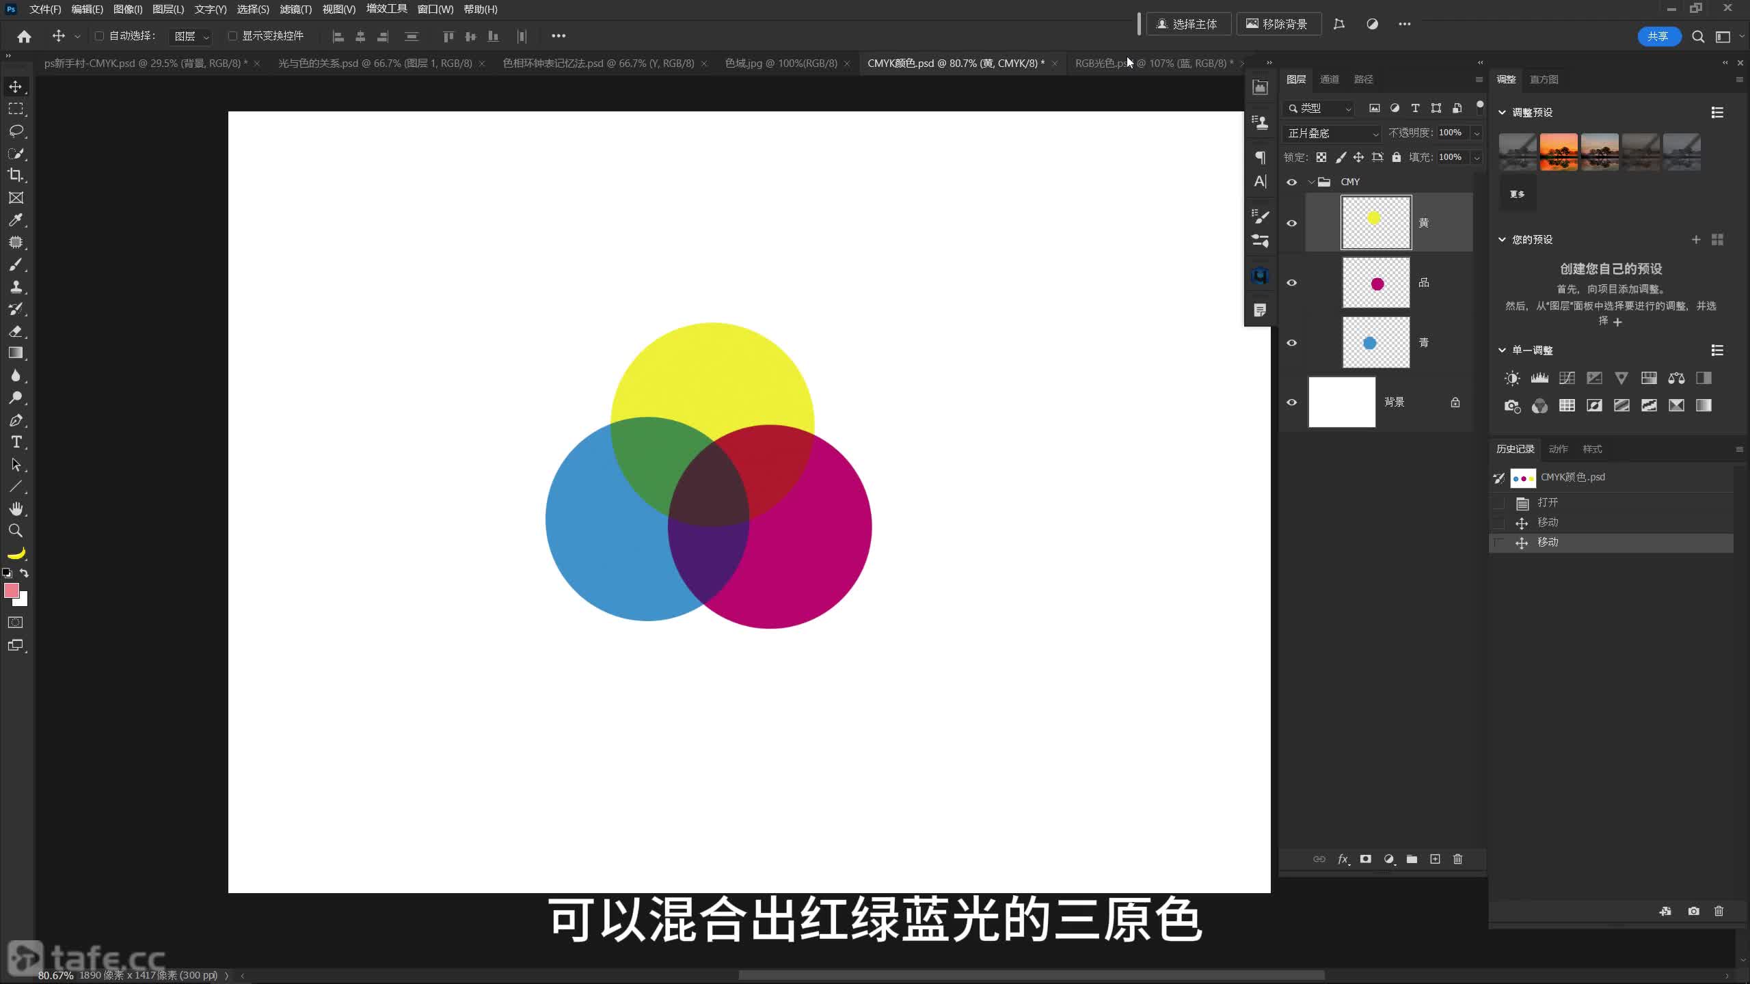Screen dimensions: 1750x984
Task: Click the pink foreground color swatch
Action: 12,590
